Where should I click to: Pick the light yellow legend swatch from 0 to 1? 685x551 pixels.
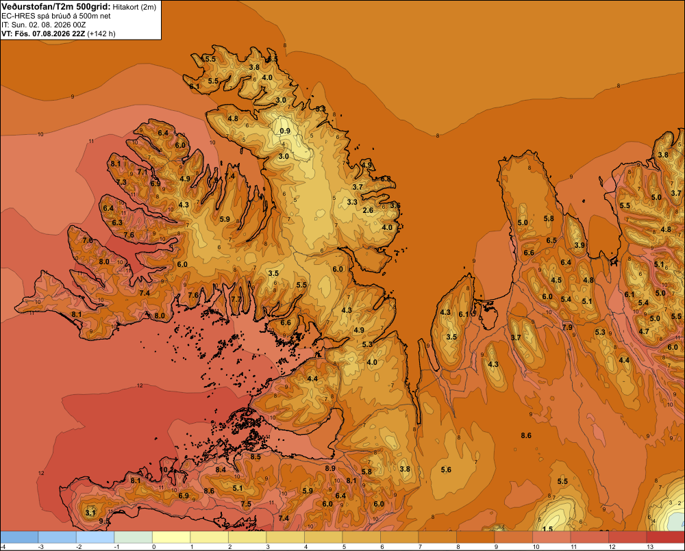pos(171,537)
